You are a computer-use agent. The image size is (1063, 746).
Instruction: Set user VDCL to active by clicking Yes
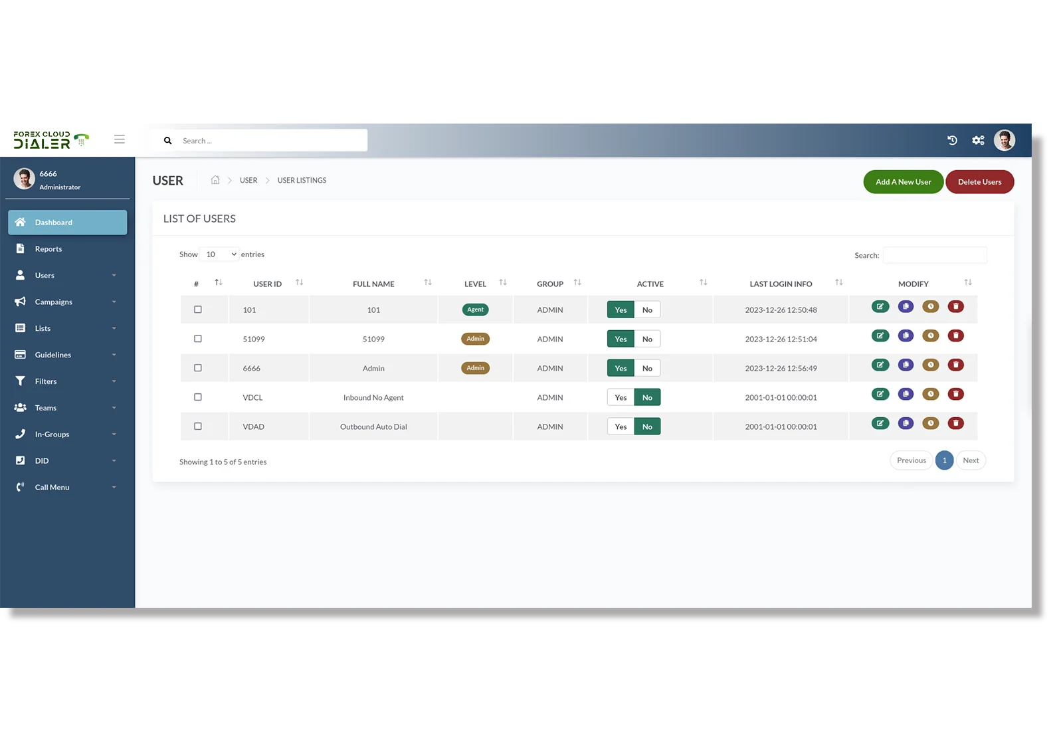pyautogui.click(x=620, y=397)
